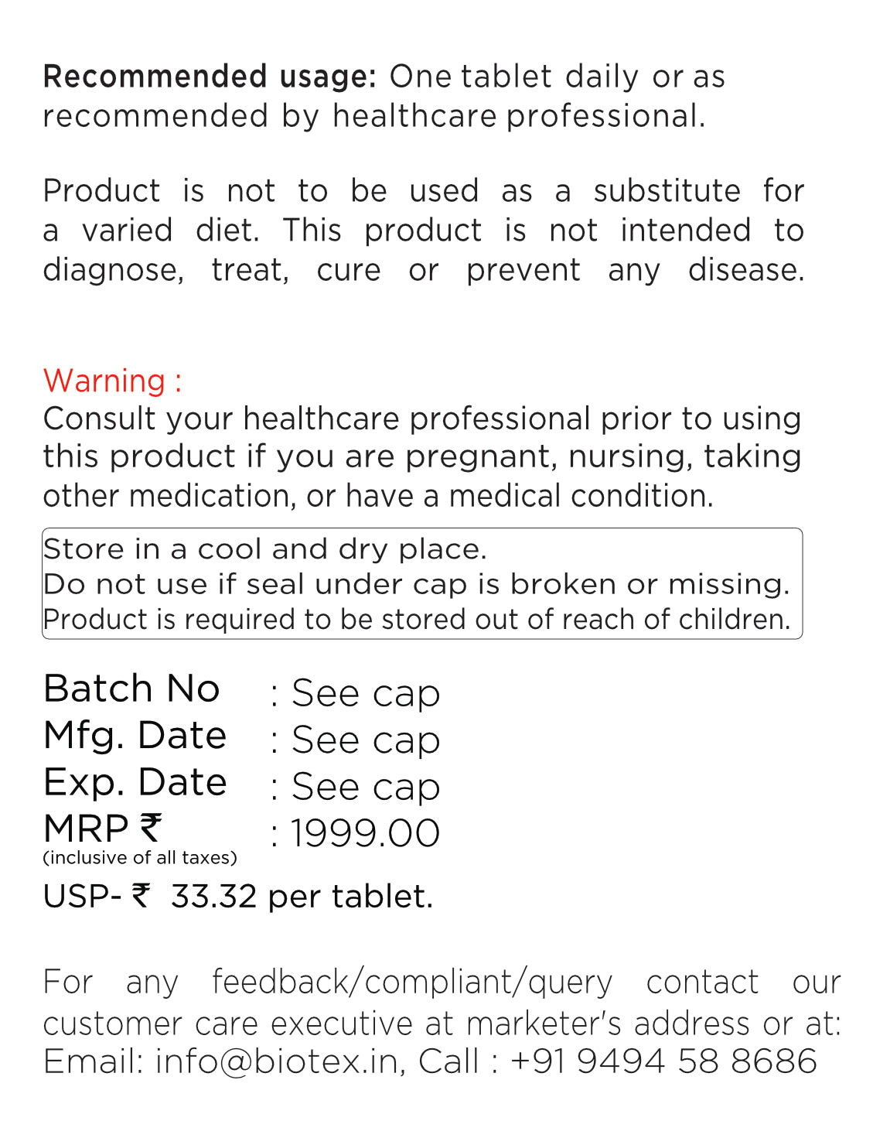Click the 33.32 per tablet text

[x=302, y=896]
